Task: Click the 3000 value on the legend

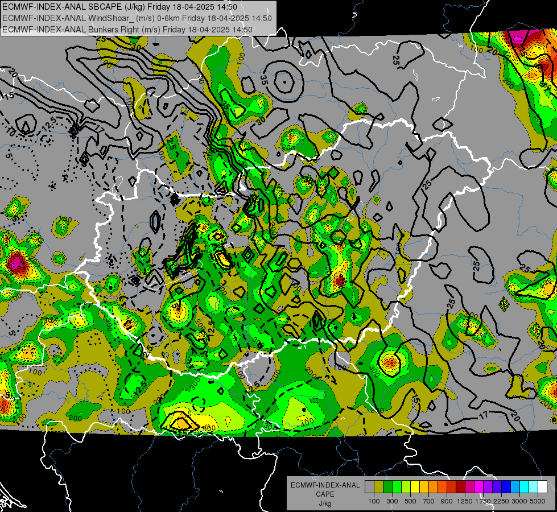Action: click(x=519, y=501)
